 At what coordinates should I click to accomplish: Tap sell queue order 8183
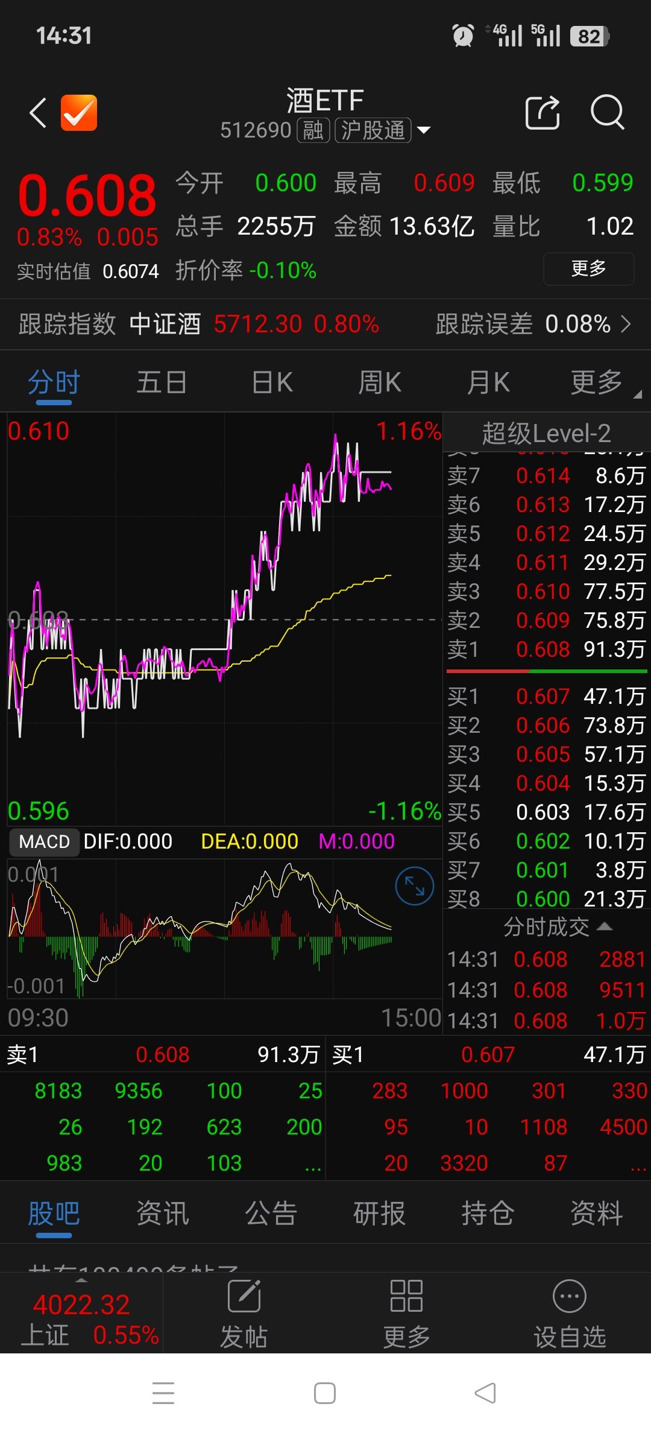tap(58, 1090)
